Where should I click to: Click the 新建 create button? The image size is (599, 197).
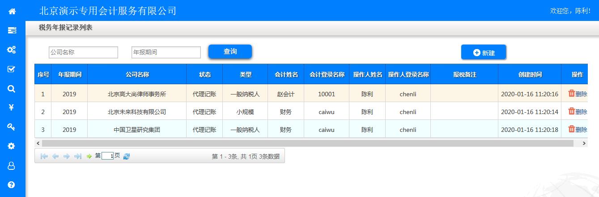point(484,53)
